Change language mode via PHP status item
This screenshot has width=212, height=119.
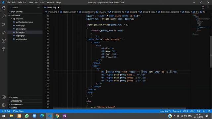point(199,111)
